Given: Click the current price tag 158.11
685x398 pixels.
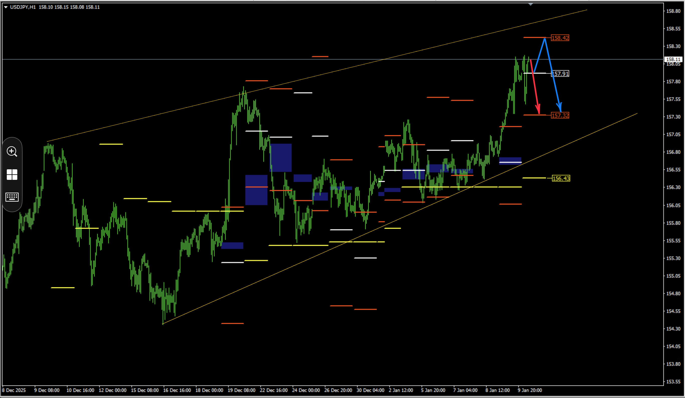Looking at the screenshot, I should coord(673,59).
